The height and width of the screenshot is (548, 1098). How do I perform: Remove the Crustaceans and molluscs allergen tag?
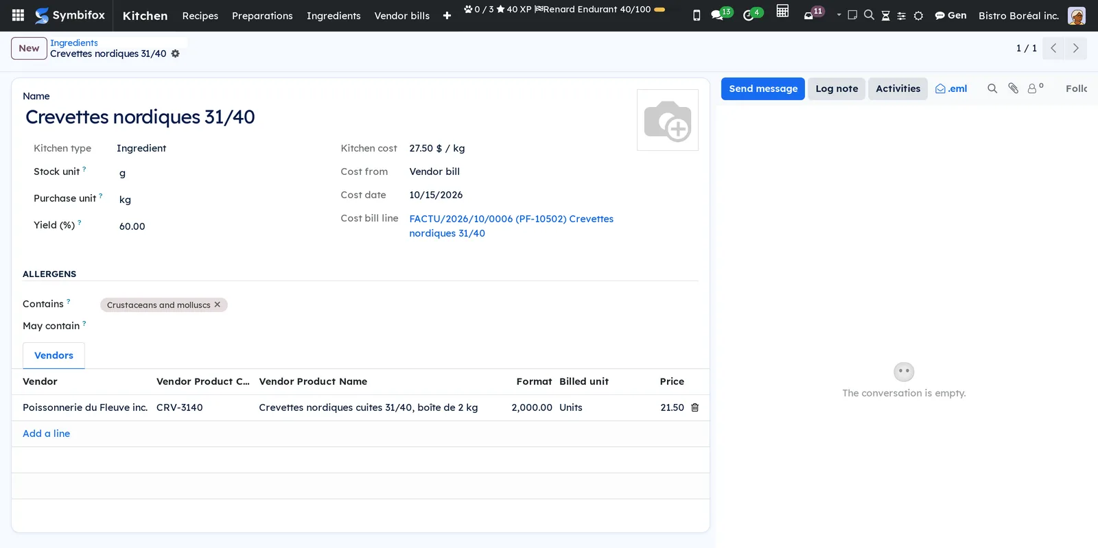click(x=218, y=305)
